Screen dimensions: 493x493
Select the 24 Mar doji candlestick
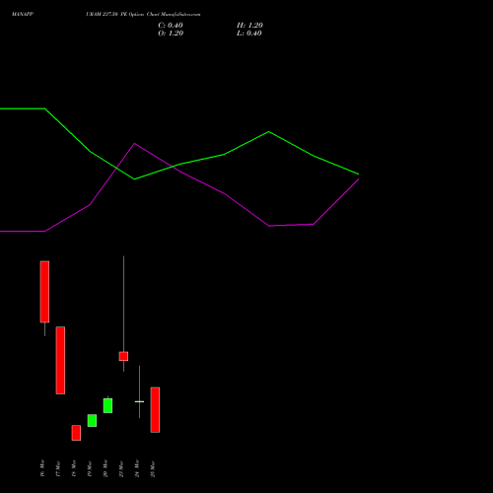[139, 401]
